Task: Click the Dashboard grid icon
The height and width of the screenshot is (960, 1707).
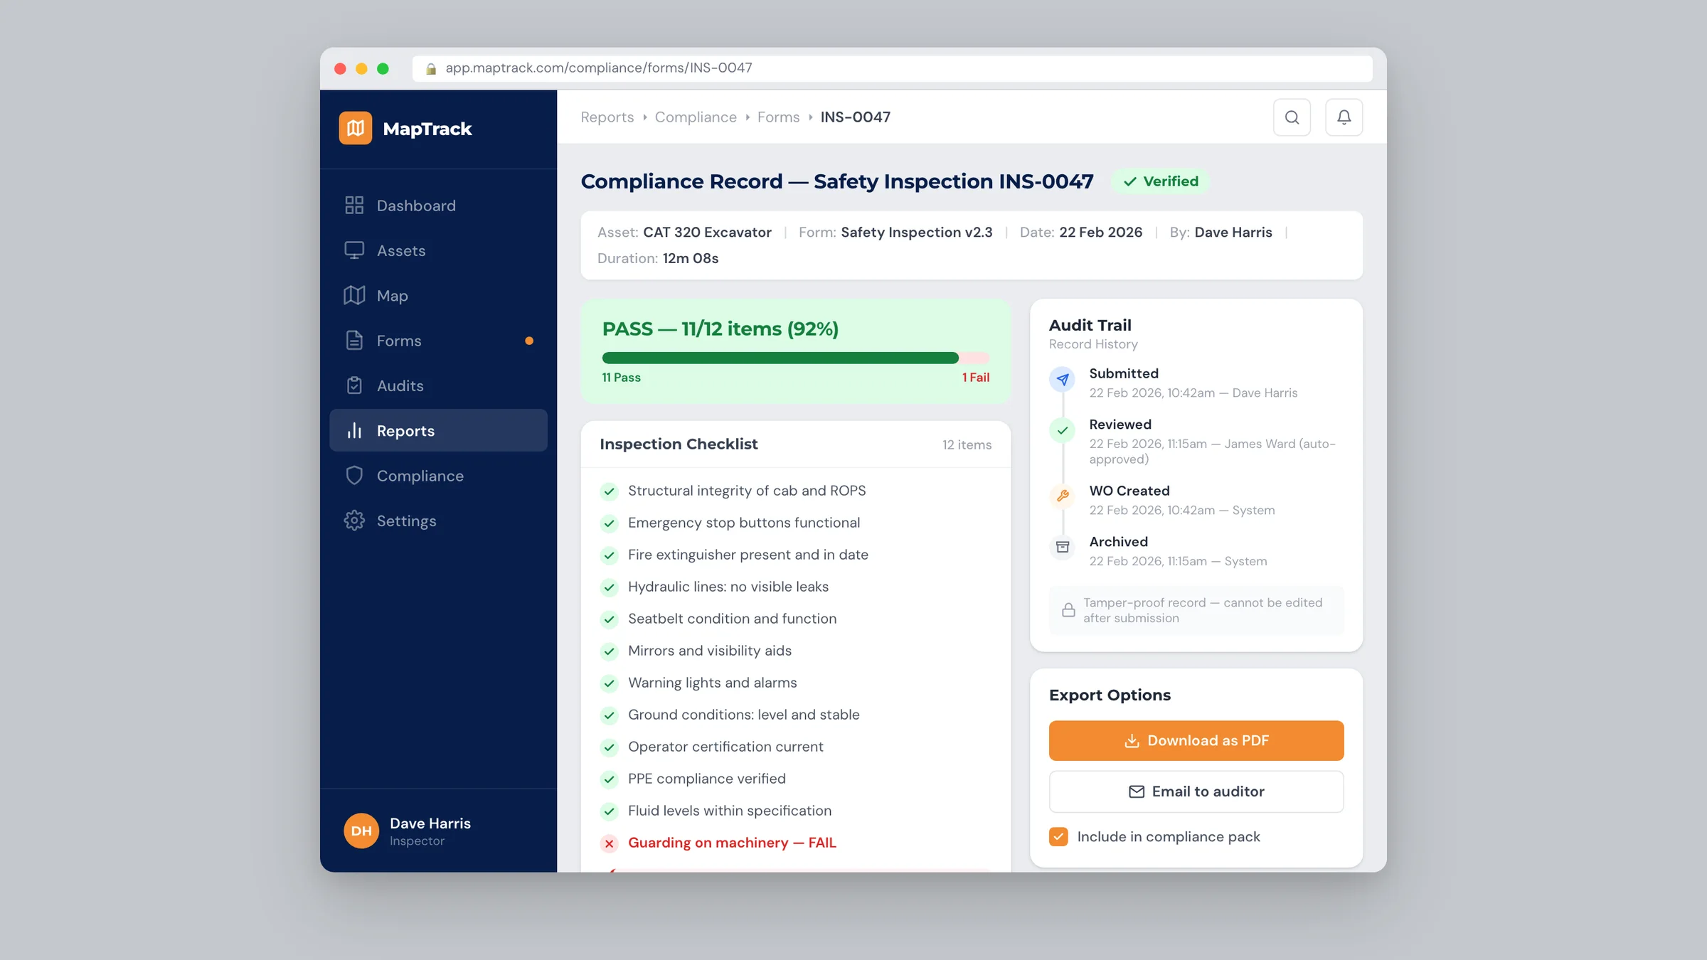Action: (354, 206)
